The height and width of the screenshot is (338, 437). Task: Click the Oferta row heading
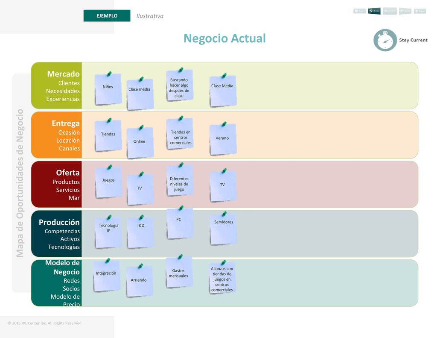(x=68, y=173)
